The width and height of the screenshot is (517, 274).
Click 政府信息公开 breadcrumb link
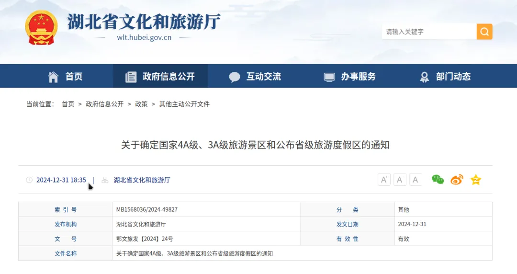(104, 104)
